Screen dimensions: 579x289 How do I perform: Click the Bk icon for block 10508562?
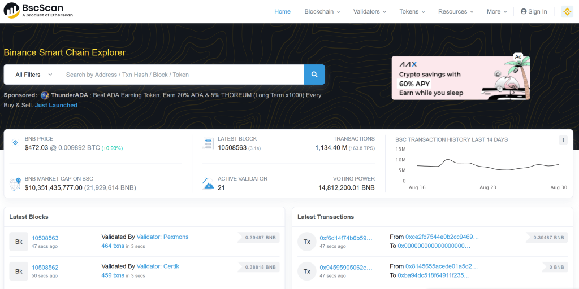(19, 272)
